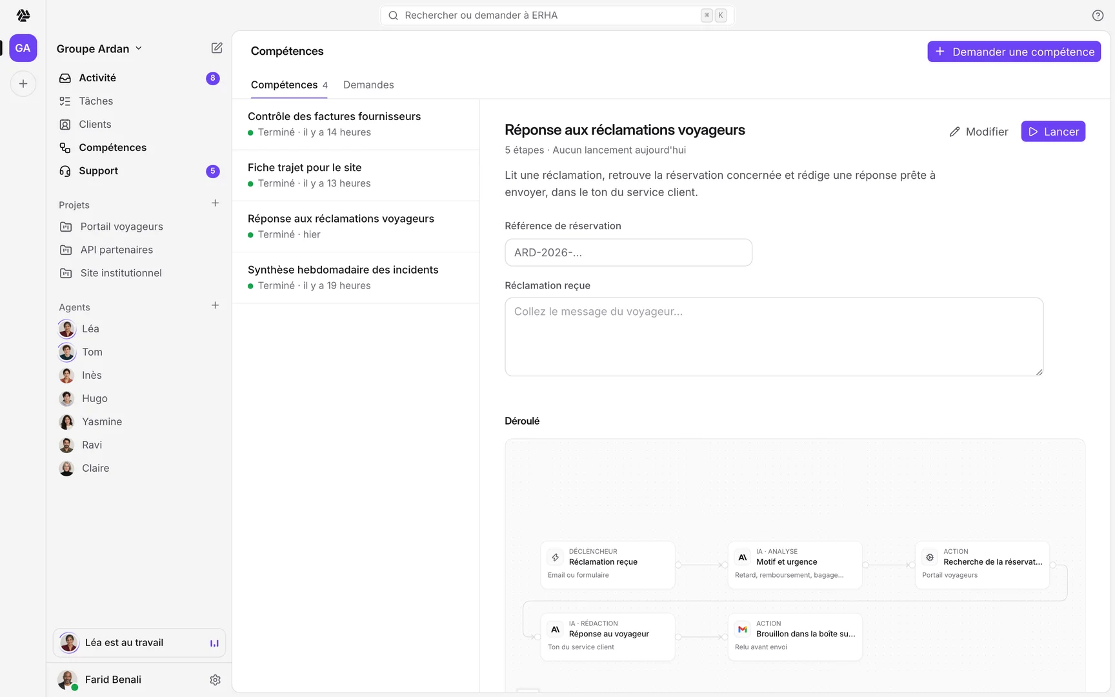Click the compose new note icon

(217, 48)
